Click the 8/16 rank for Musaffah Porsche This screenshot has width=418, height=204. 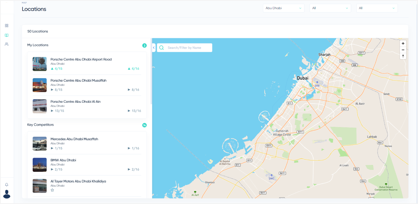(133, 90)
